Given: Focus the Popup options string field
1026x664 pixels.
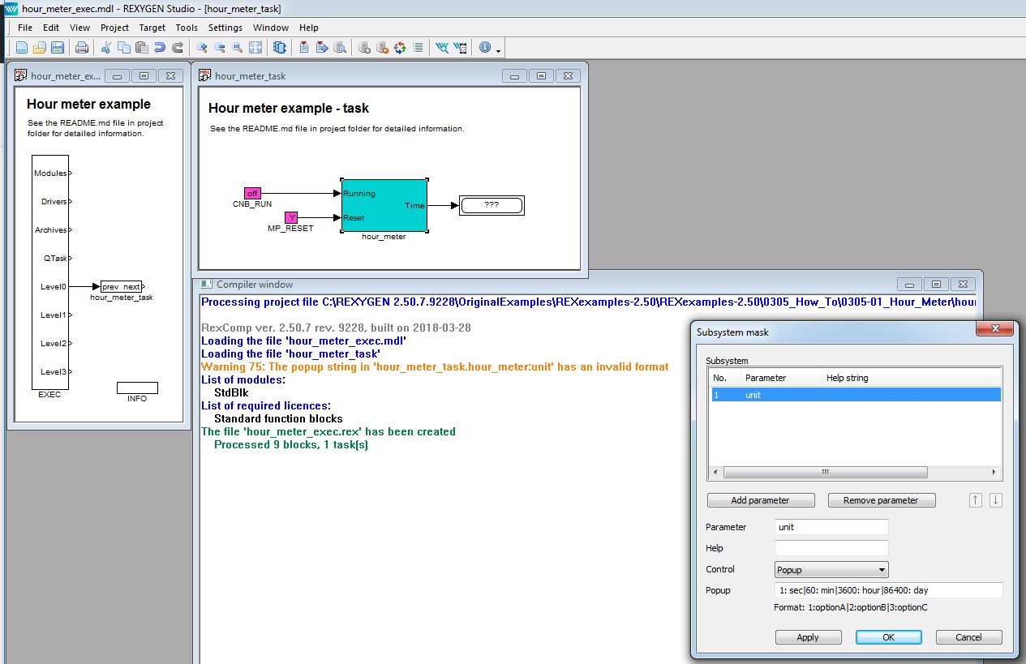Looking at the screenshot, I should [x=888, y=590].
